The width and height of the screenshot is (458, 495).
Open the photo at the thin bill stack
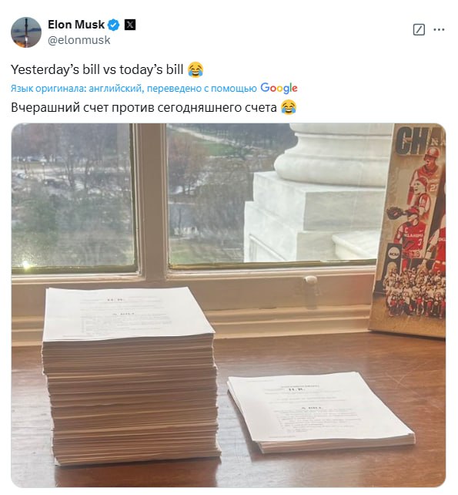coord(320,412)
